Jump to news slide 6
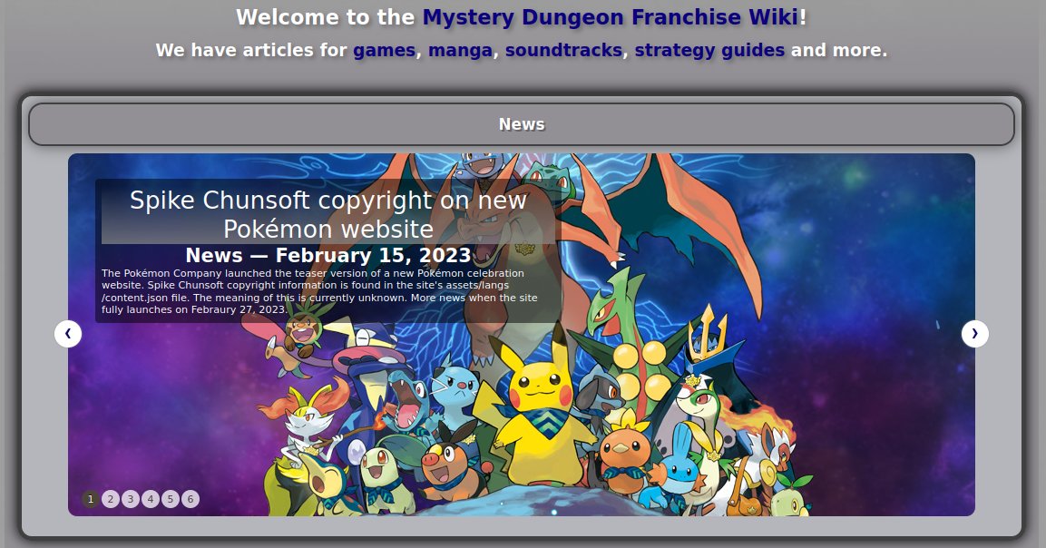The image size is (1046, 548). (191, 499)
